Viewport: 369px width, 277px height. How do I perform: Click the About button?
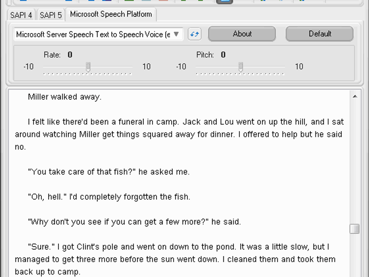point(242,34)
